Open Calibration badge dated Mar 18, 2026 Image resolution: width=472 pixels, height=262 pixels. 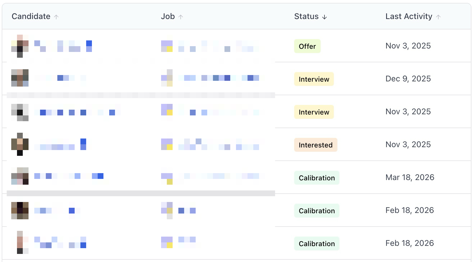pyautogui.click(x=317, y=178)
